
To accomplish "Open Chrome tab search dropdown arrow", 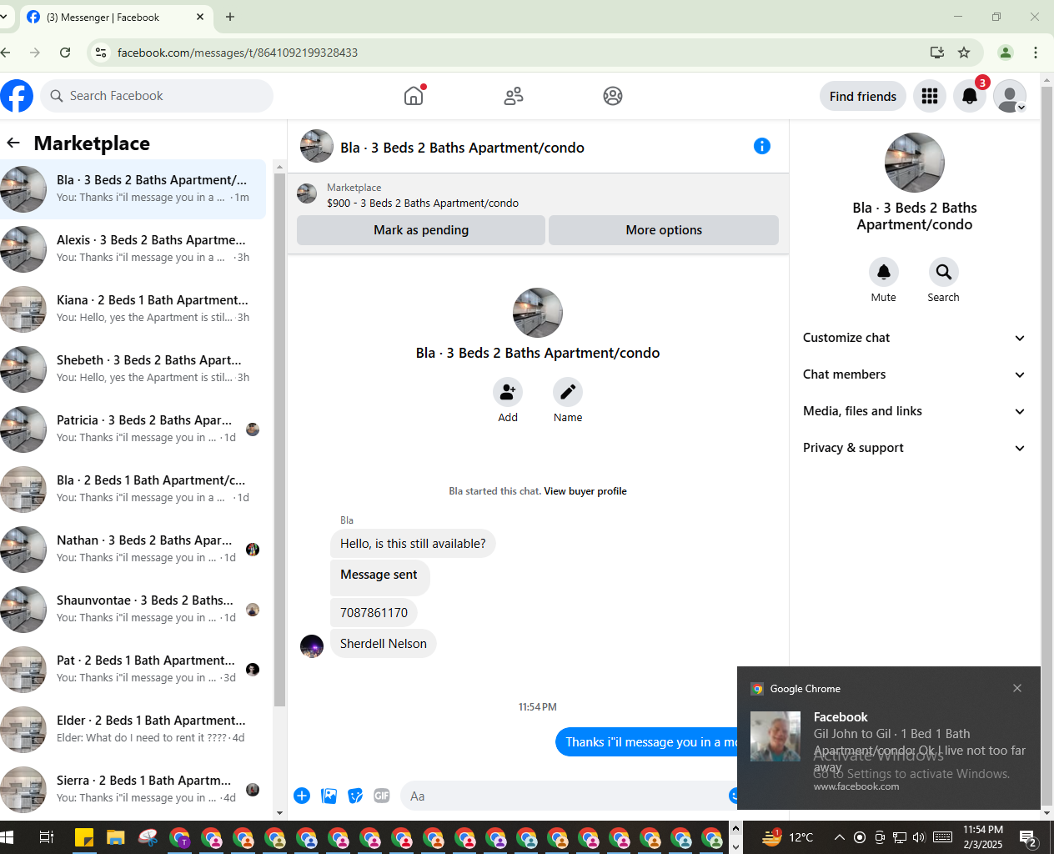I will point(4,17).
